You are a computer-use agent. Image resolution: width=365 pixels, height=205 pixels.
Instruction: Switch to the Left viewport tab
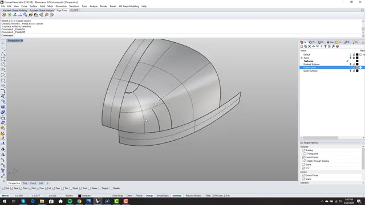pyautogui.click(x=40, y=183)
